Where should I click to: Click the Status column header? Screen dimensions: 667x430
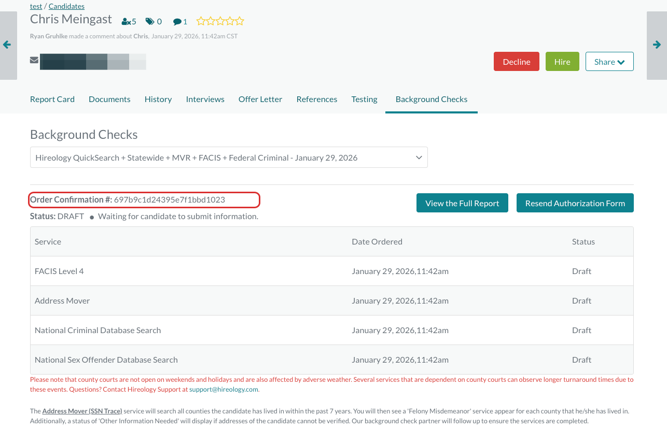tap(583, 241)
